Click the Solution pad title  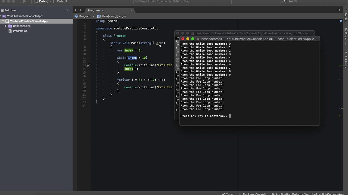click(10, 10)
